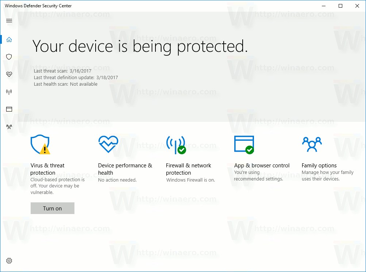Screen dimensions: 366x272
Task: Click the firewall antenna icon in the sidebar
Action: point(9,92)
